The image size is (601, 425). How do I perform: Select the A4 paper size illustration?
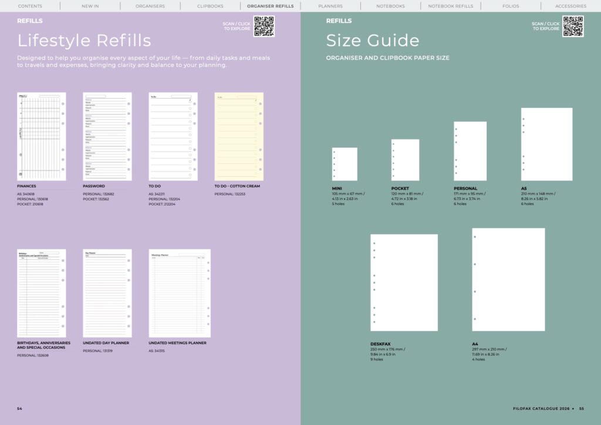pos(508,279)
